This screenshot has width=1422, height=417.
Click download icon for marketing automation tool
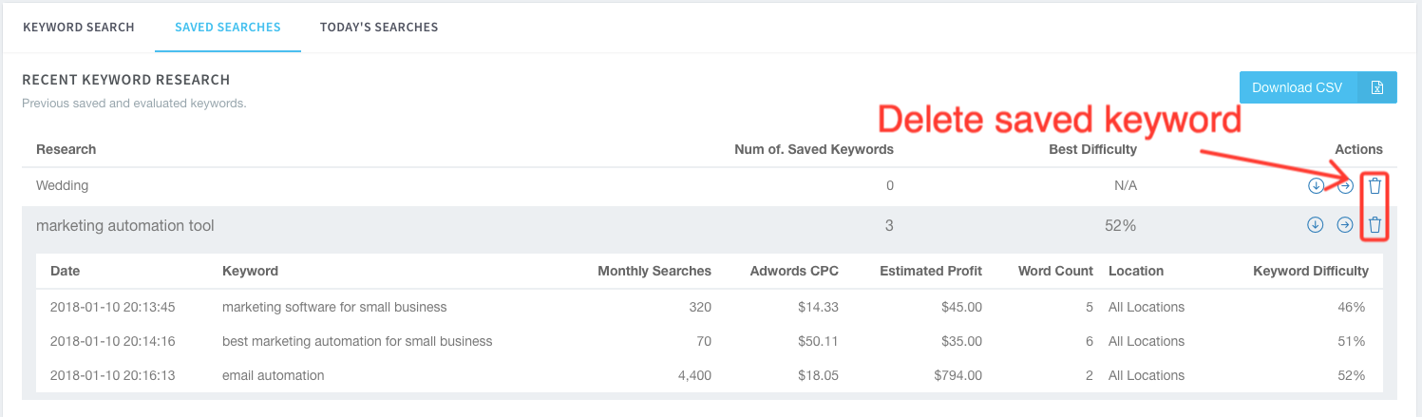coord(1316,225)
